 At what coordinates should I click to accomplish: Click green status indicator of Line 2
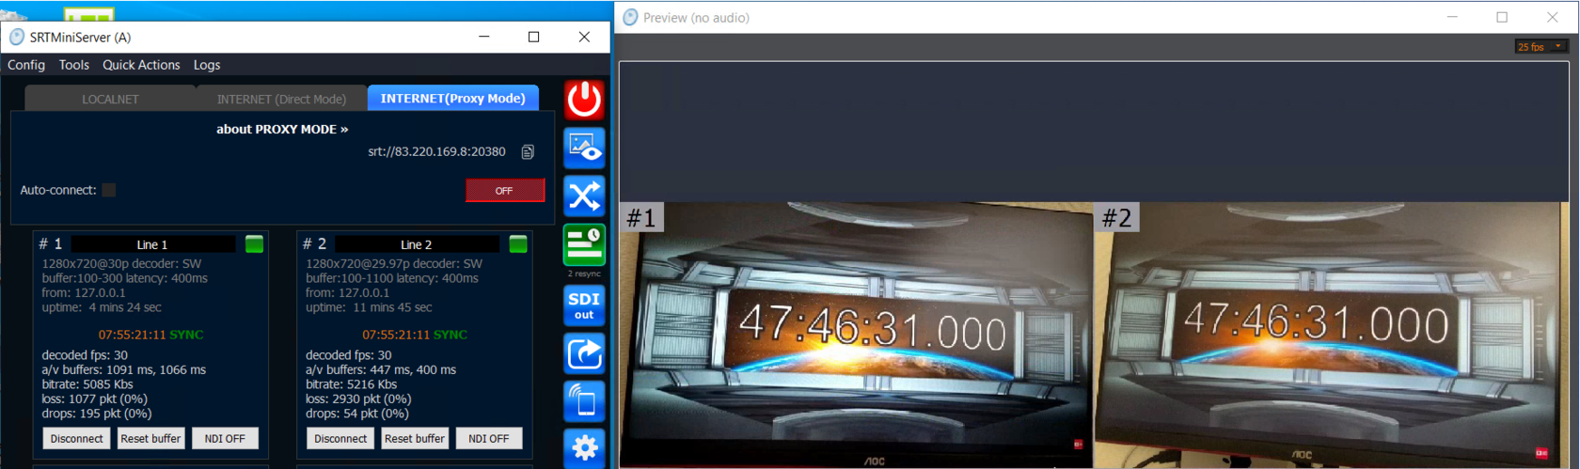pos(518,244)
